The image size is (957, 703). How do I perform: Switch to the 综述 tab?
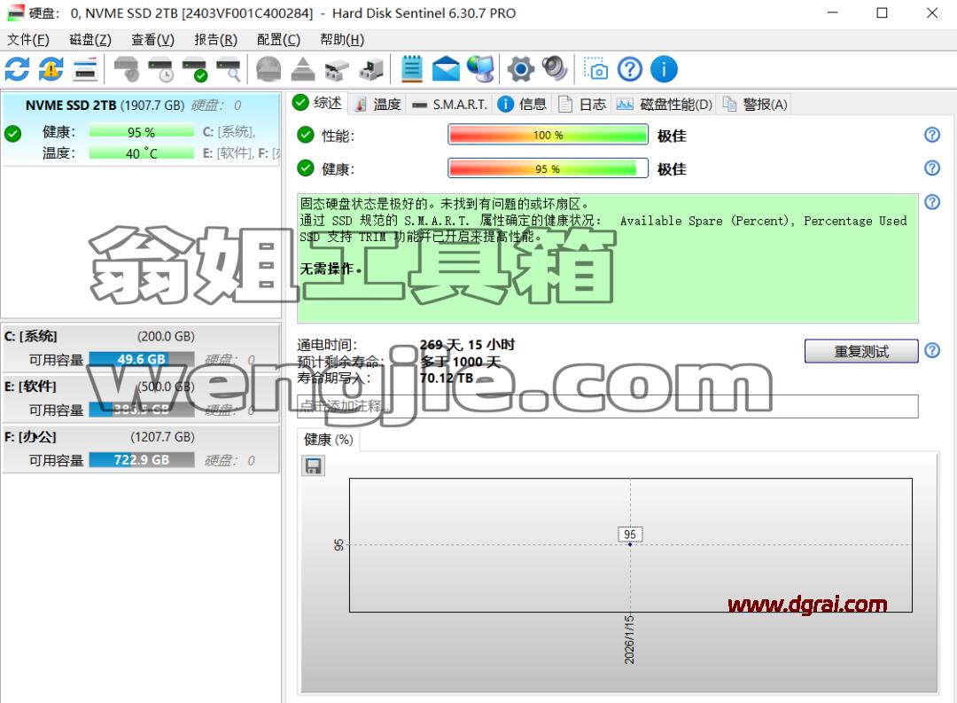pos(317,103)
